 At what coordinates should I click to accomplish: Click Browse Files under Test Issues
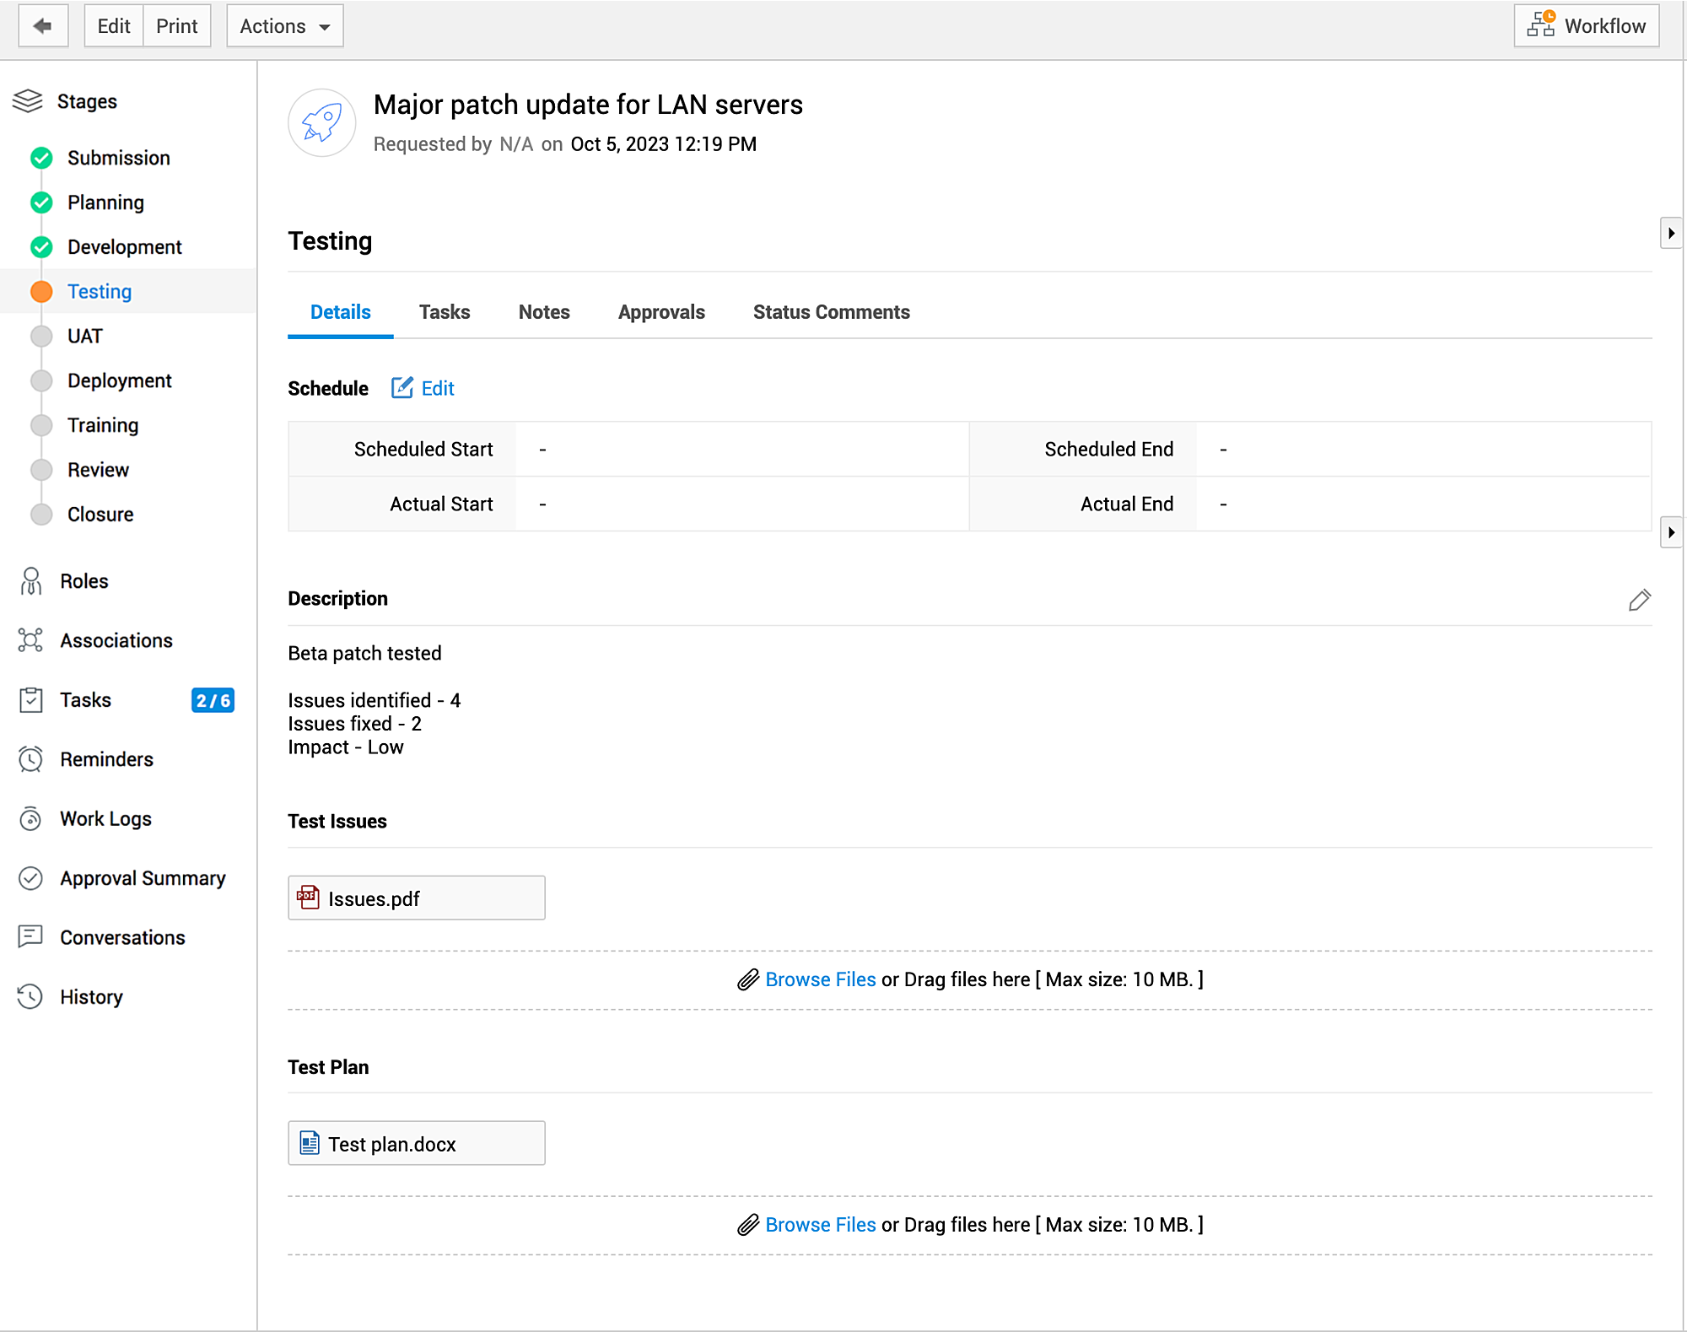pos(820,979)
